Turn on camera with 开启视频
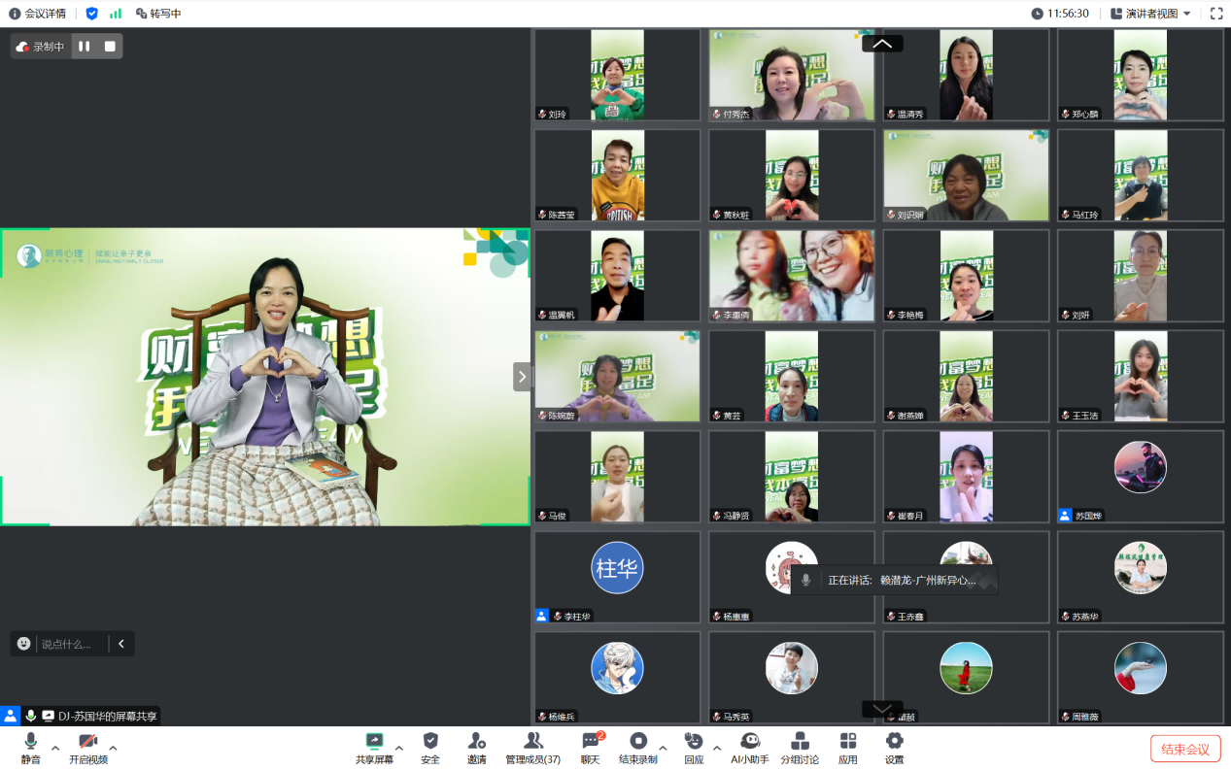Screen dimensions: 1231x771 (x=88, y=747)
